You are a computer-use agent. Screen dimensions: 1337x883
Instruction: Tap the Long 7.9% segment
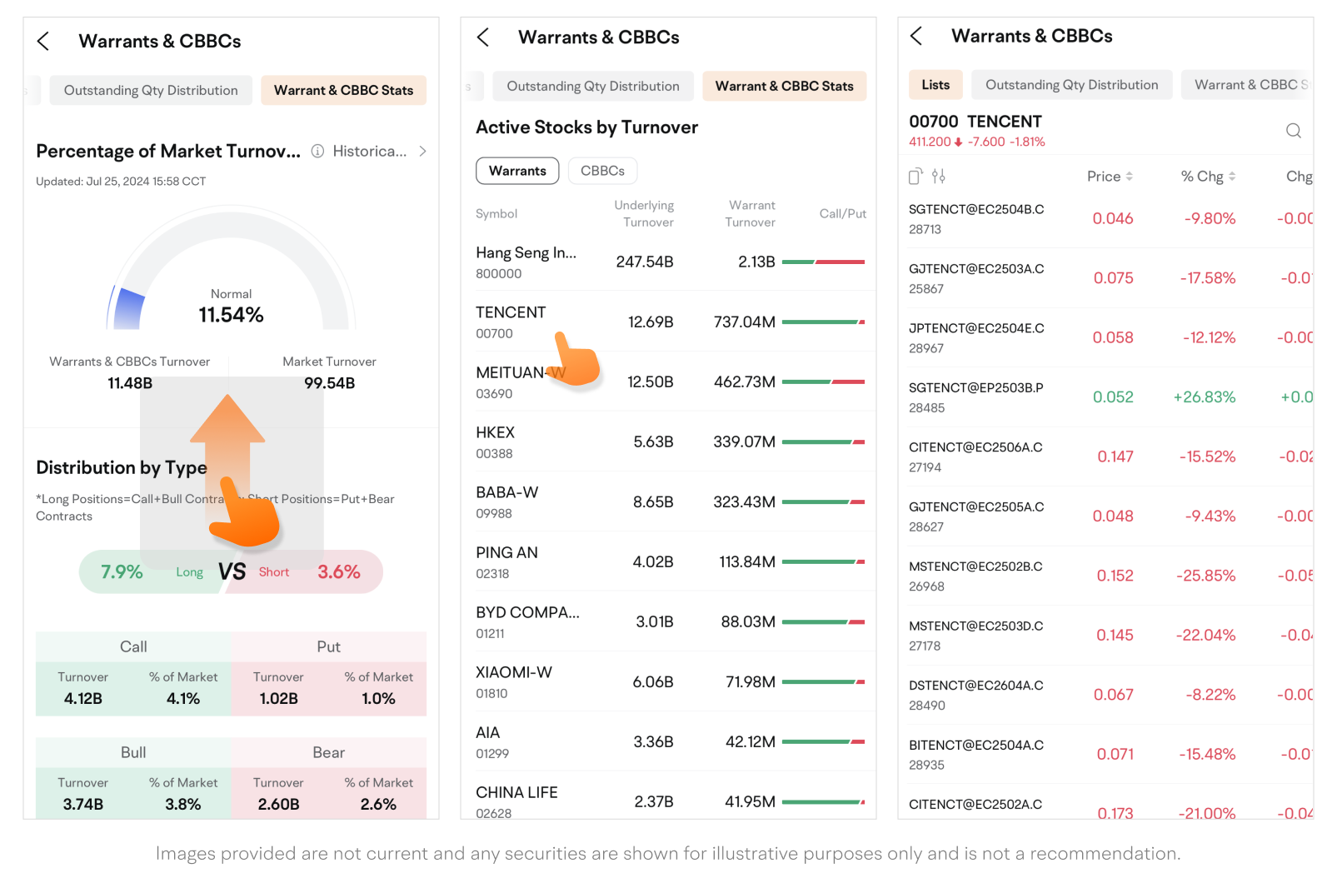coord(152,572)
